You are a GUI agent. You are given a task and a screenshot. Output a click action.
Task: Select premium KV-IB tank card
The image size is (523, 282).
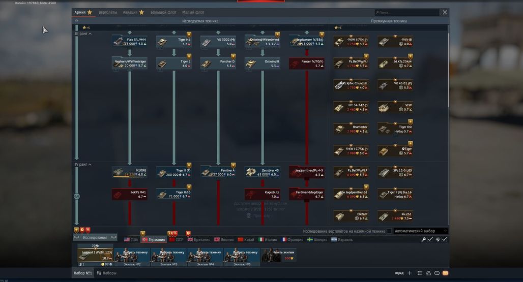(395, 41)
